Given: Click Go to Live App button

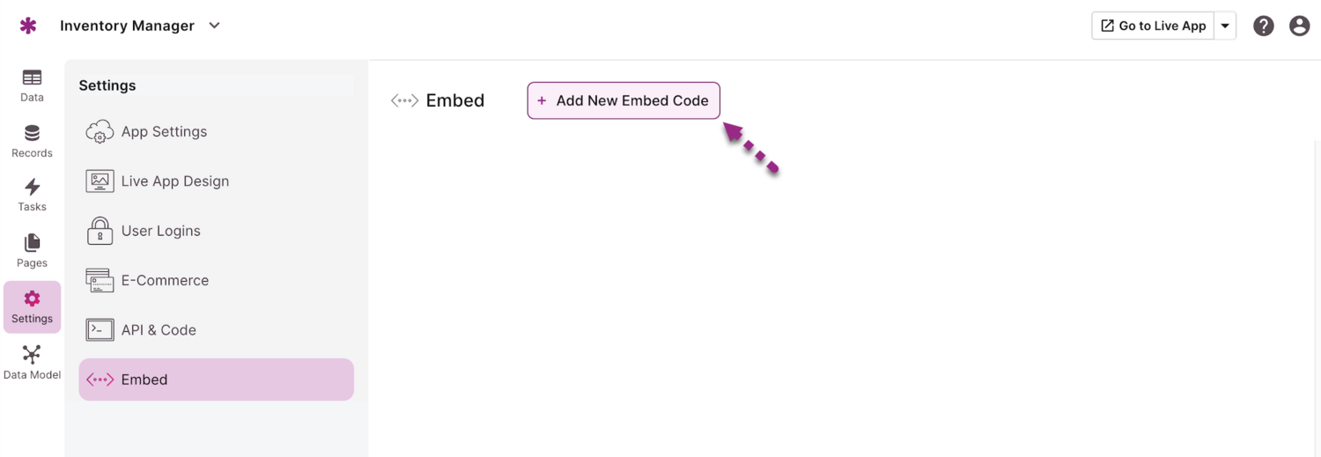Looking at the screenshot, I should (1153, 26).
